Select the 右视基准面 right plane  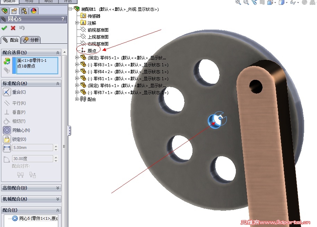point(94,44)
